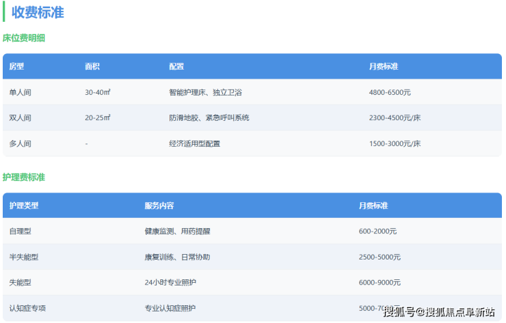Screen dimensions: 506x323
Task: Select the 认知症专项 row label
Action: coord(28,308)
